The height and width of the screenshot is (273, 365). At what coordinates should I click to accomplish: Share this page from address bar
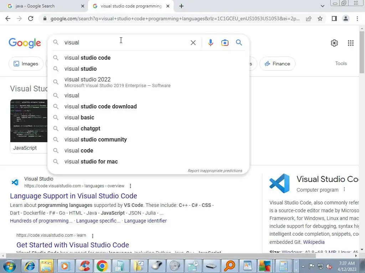[x=309, y=18]
